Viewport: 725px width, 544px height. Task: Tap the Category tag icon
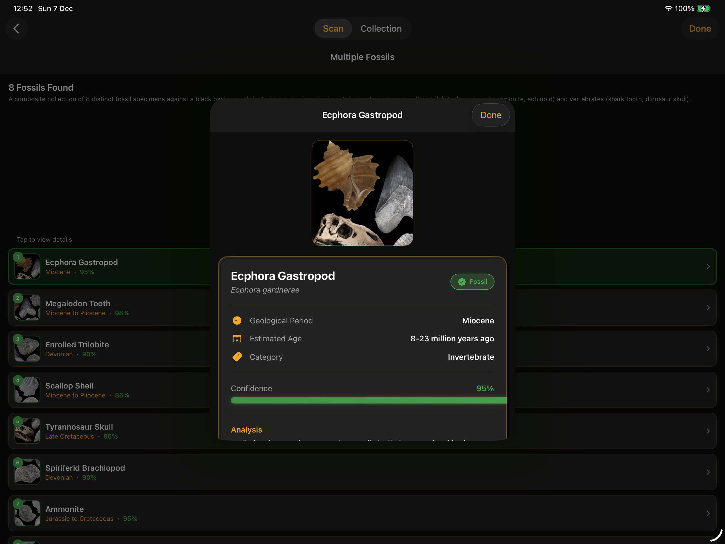[237, 357]
